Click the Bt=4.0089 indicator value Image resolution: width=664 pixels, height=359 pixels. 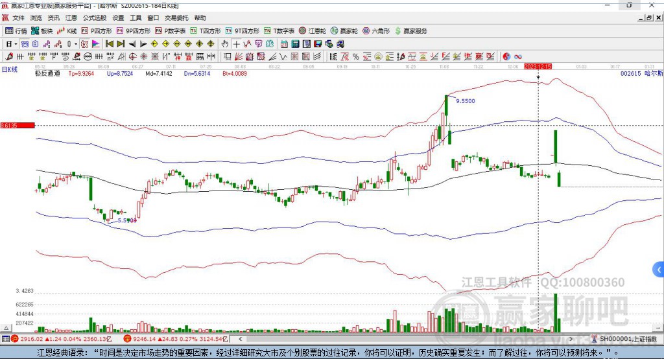(235, 74)
